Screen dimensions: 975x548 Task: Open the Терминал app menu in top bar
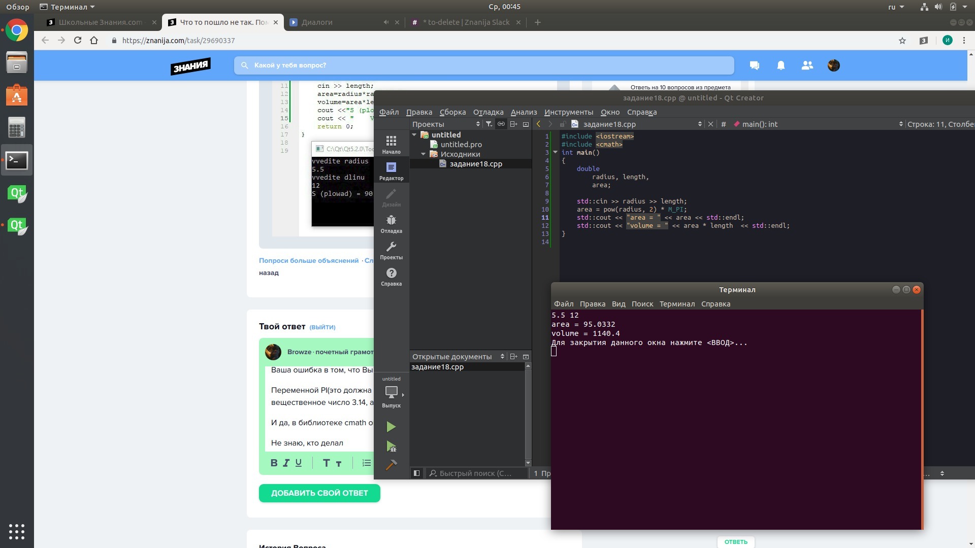(x=68, y=7)
